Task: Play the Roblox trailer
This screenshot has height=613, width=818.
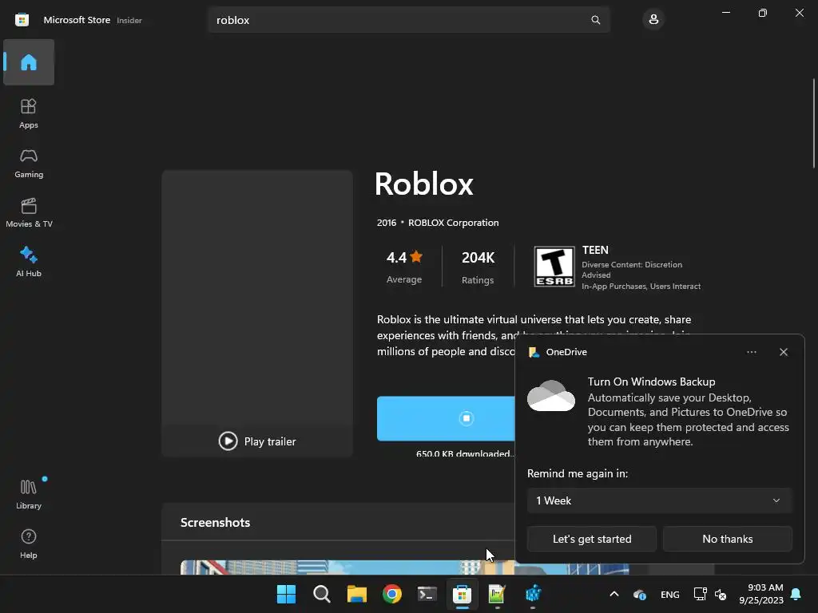Action: (257, 441)
